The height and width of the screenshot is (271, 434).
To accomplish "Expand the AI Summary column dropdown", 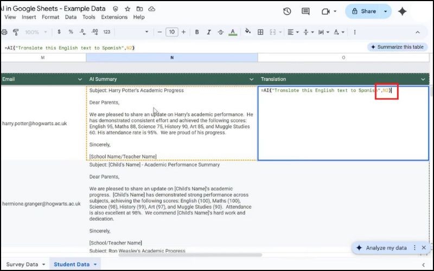I will [252, 79].
